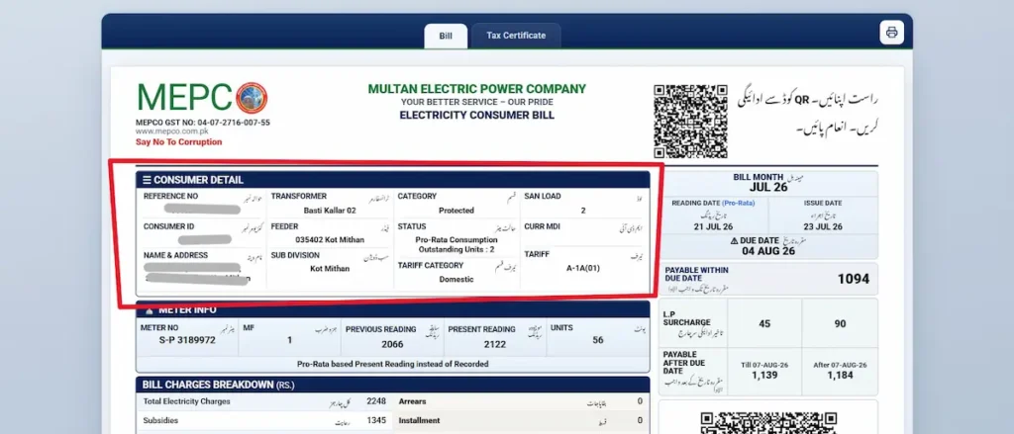Click the Arrears row label
The height and width of the screenshot is (434, 1014).
(x=413, y=401)
